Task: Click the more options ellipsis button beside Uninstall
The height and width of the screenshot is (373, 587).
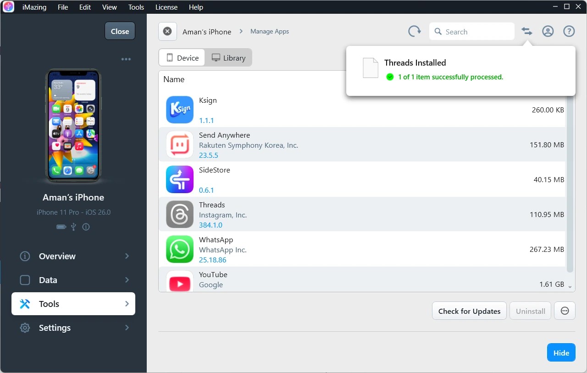Action: 565,311
